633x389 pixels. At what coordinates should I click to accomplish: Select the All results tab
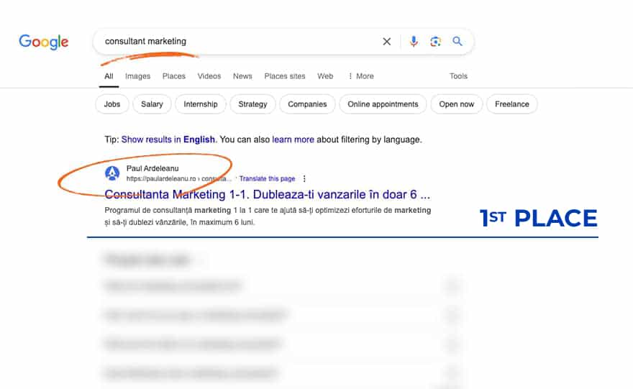coord(109,76)
